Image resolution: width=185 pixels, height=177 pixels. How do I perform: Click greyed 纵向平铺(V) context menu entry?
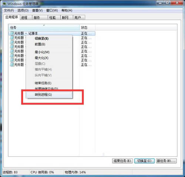pos(49,75)
